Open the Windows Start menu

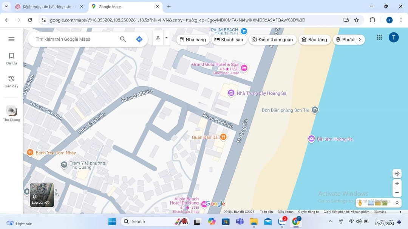pos(112,221)
